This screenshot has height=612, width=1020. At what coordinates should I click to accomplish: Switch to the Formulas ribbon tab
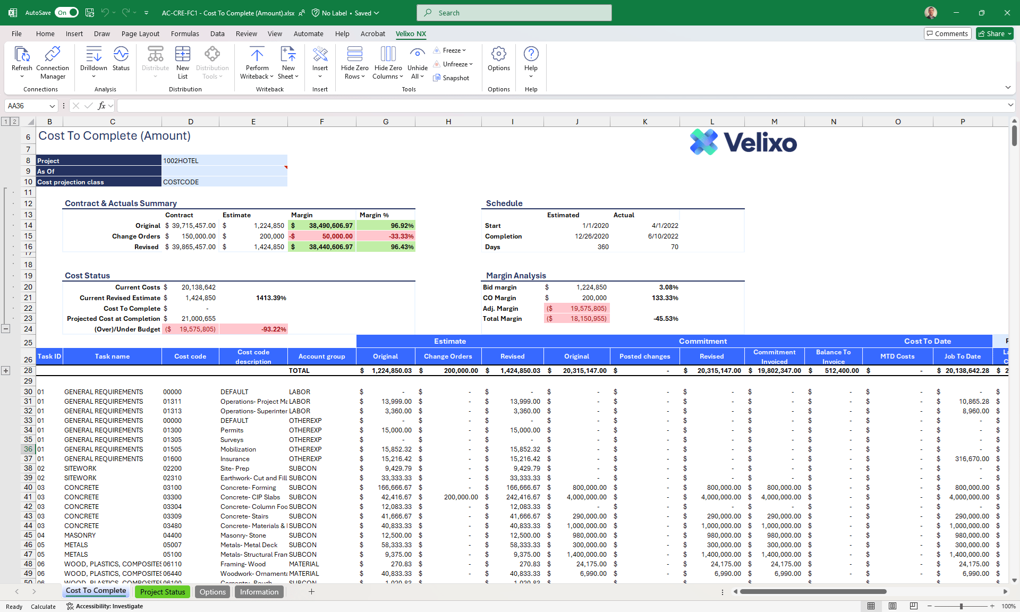[x=185, y=33]
